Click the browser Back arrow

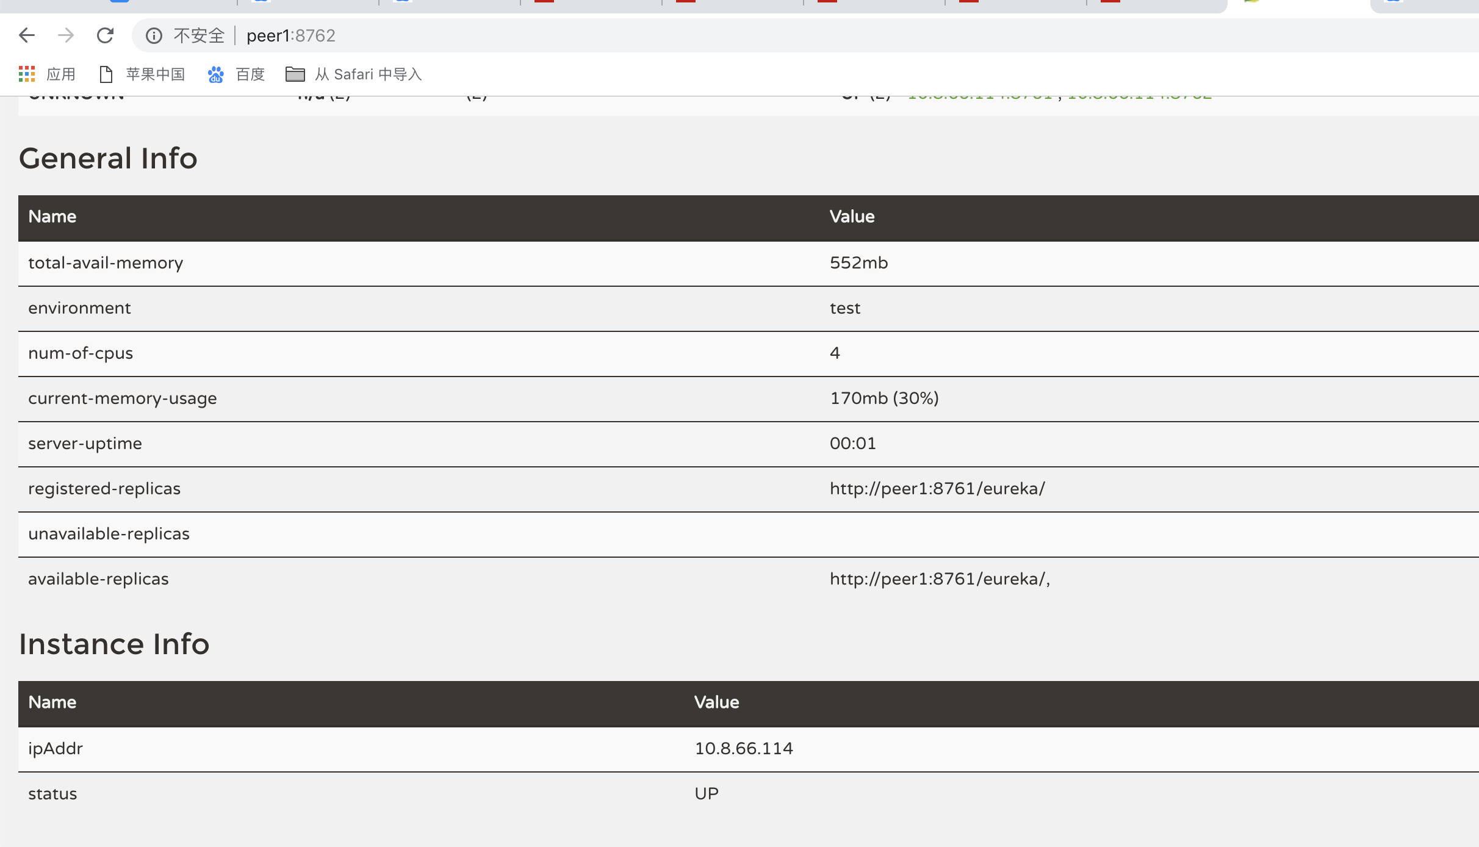(27, 35)
